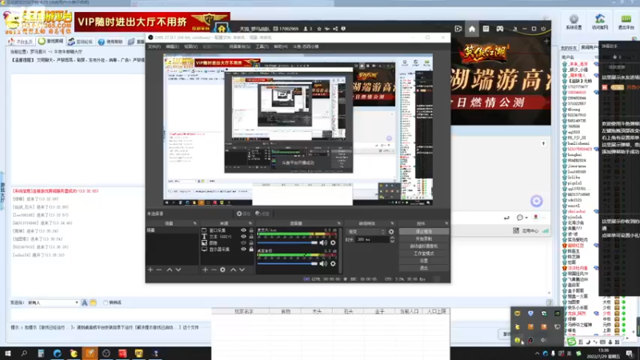This screenshot has height=360, width=640.
Task: Open Settings button in OBS controls
Action: (x=424, y=261)
